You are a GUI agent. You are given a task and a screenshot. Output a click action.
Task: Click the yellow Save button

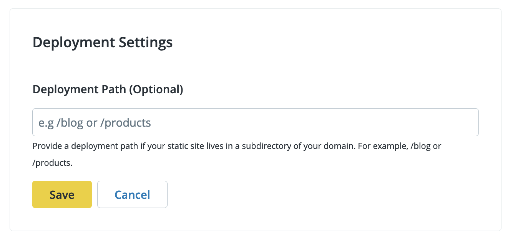click(x=62, y=195)
